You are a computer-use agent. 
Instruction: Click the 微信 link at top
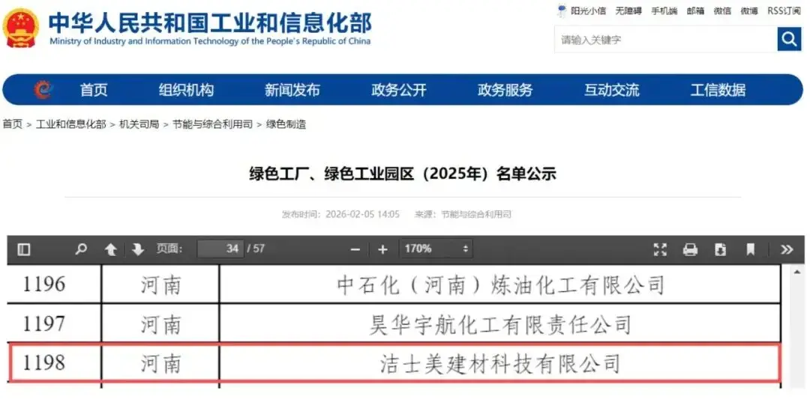(x=722, y=10)
